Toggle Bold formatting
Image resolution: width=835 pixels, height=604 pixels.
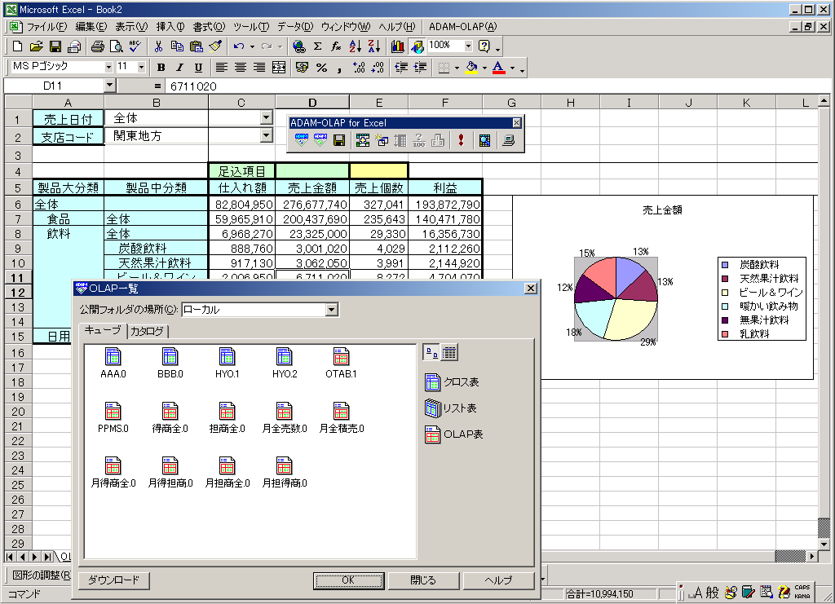pos(161,67)
